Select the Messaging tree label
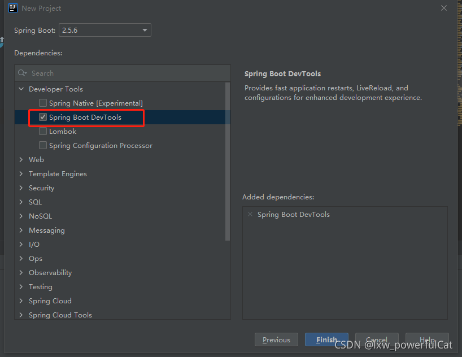 (47, 230)
